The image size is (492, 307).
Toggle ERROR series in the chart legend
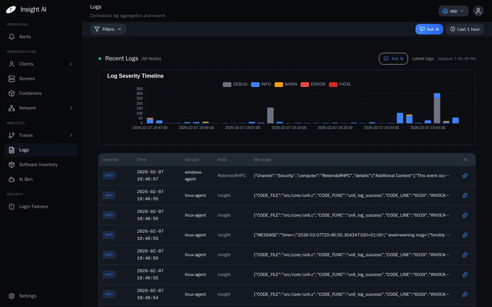313,84
